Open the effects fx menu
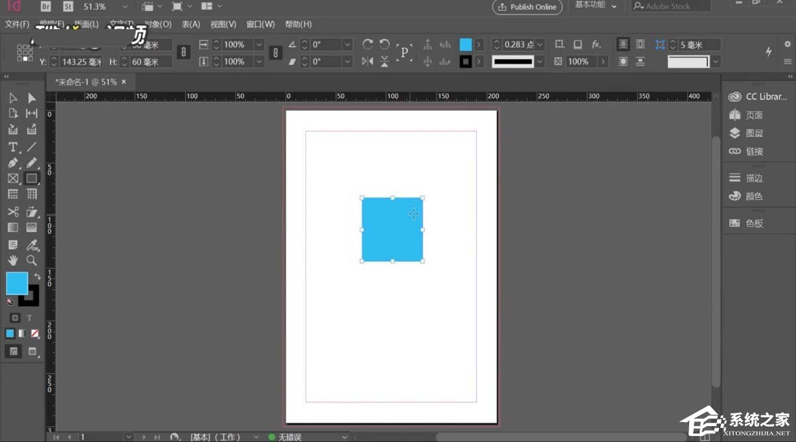Image resolution: width=796 pixels, height=442 pixels. pos(596,44)
